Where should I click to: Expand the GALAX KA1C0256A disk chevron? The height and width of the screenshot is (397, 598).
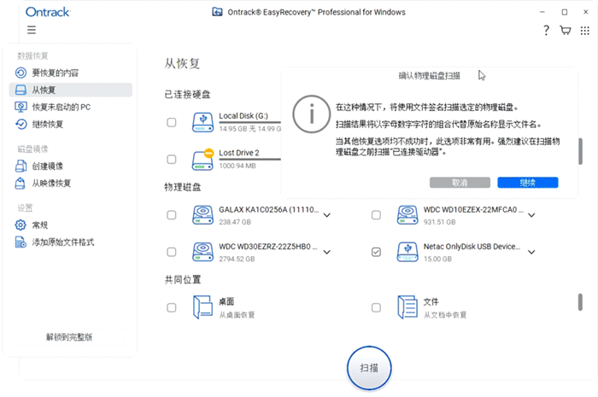pos(327,215)
